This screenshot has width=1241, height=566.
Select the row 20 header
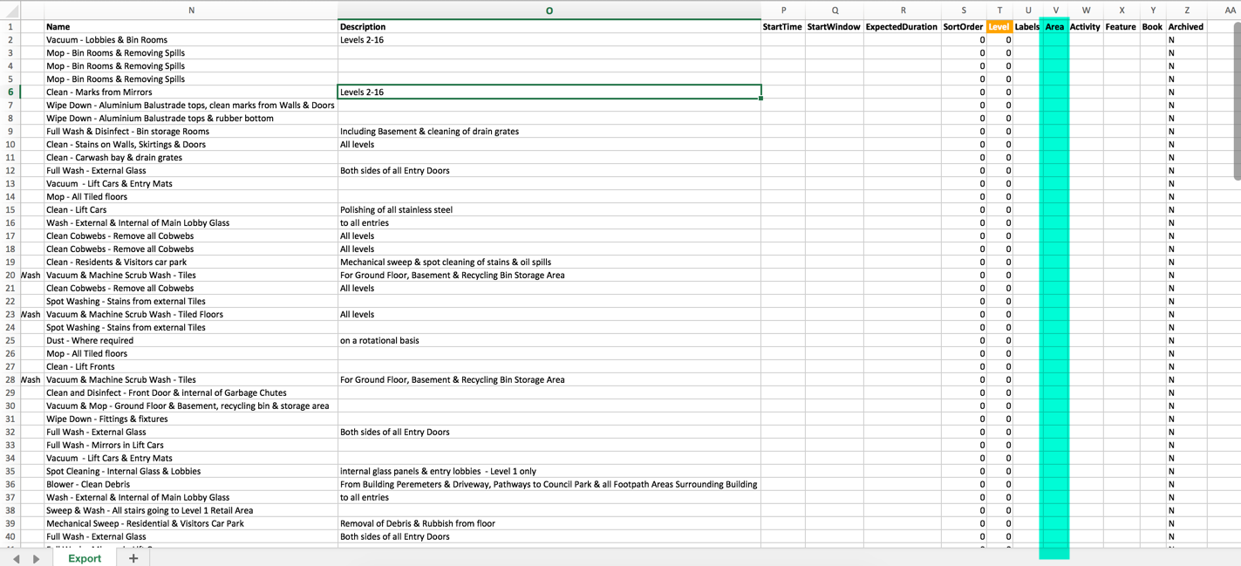point(10,275)
